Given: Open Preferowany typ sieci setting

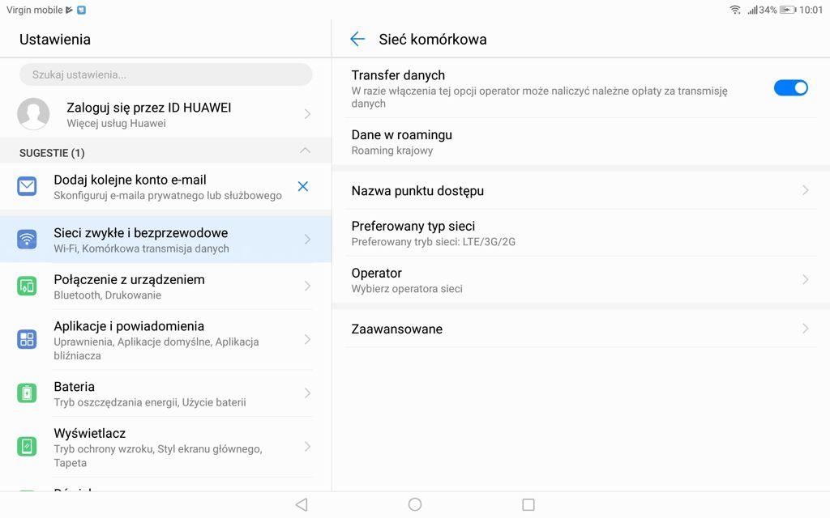Looking at the screenshot, I should [580, 233].
